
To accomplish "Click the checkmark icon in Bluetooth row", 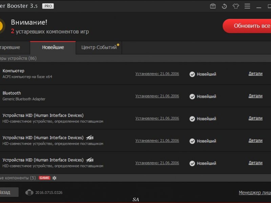I will point(192,96).
